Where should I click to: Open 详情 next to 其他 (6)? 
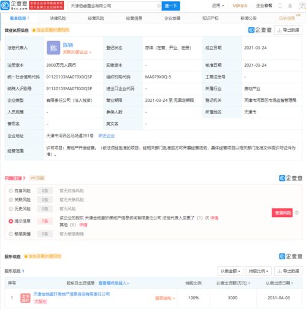coord(83,225)
